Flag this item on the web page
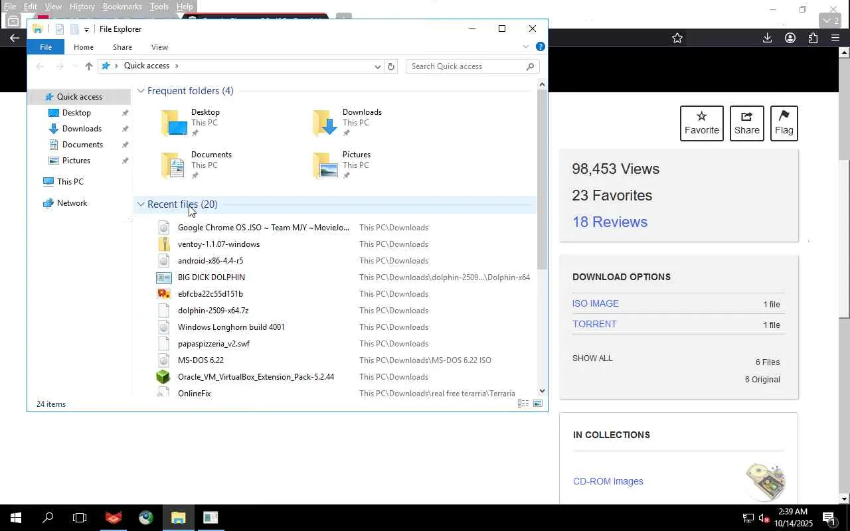The width and height of the screenshot is (850, 531). coord(784,123)
